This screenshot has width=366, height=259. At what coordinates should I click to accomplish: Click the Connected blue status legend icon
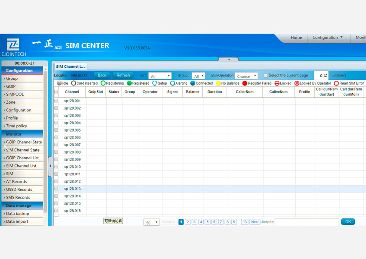click(193, 83)
